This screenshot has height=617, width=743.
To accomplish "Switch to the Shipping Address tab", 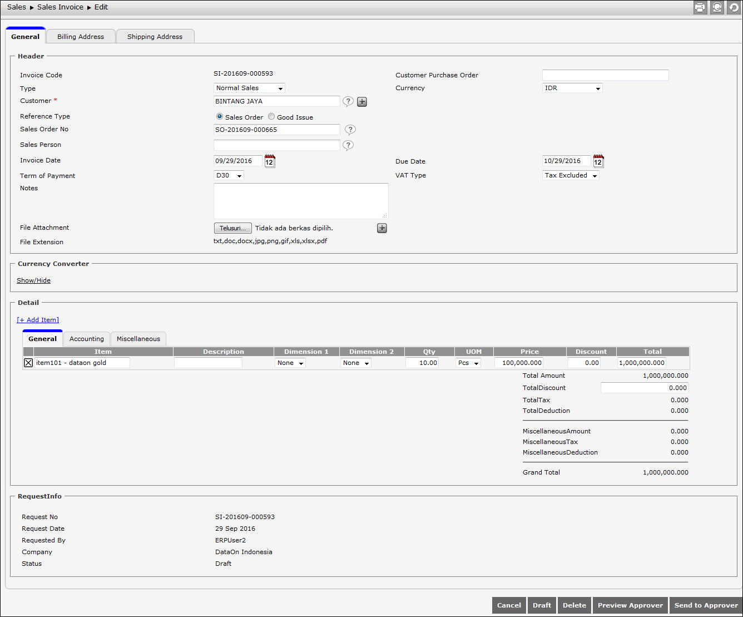I will (155, 37).
